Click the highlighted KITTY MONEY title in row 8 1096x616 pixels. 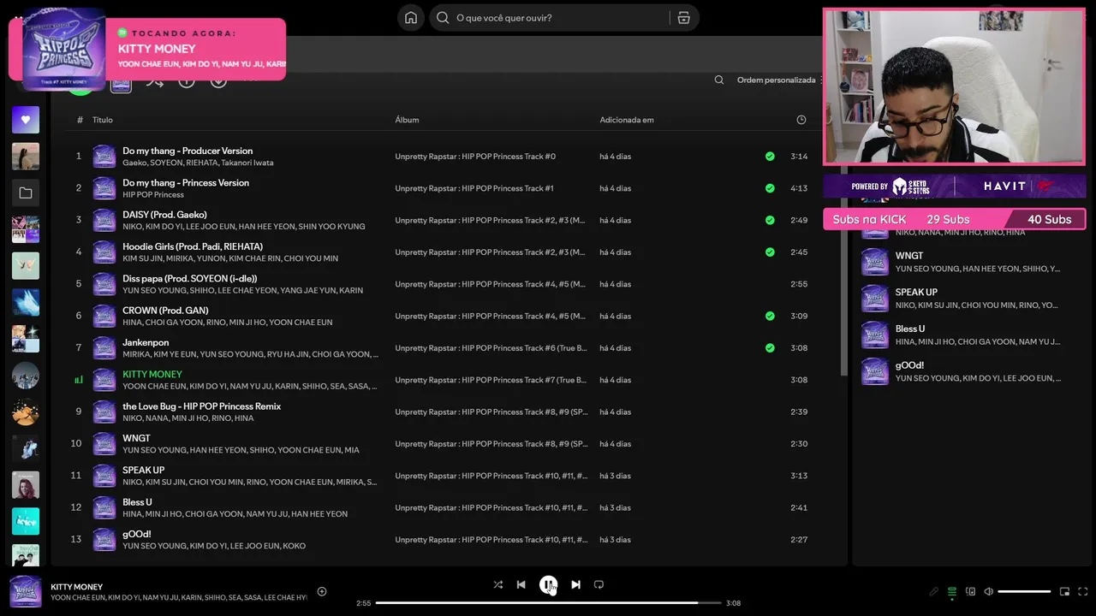pos(152,374)
